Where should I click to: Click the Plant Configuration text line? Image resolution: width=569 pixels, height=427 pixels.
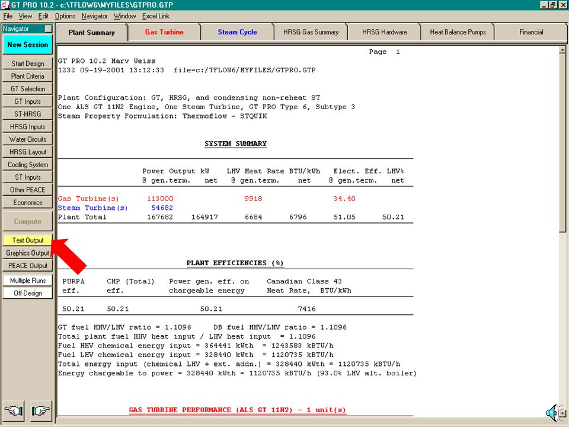coord(189,98)
